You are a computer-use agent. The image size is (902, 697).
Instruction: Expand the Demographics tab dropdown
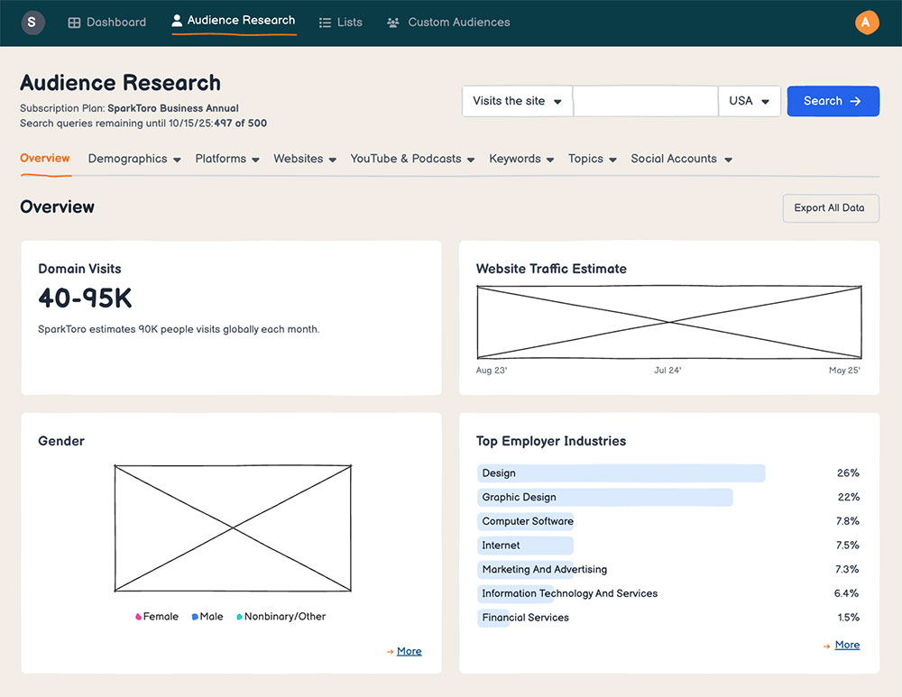(x=133, y=159)
